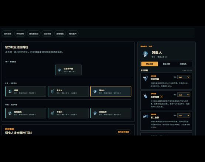205x162 pixels.
Task: Click the round badge beside 虫群围猎 title
Action: click(x=161, y=97)
